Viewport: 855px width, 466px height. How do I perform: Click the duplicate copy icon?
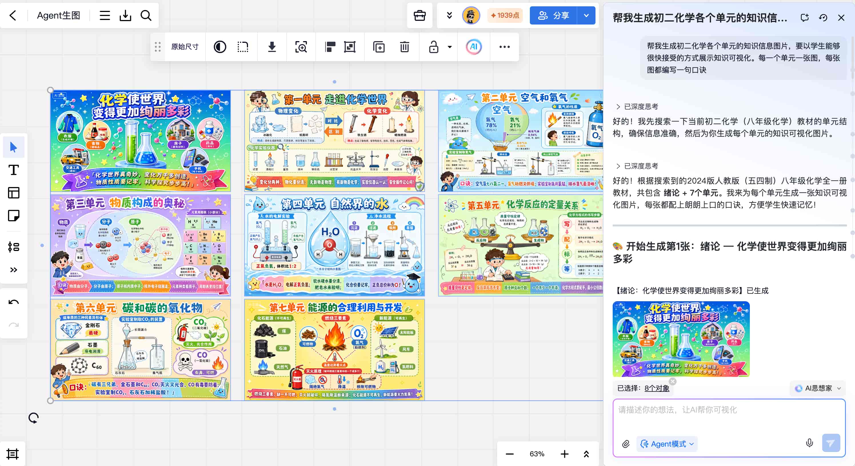pyautogui.click(x=379, y=47)
